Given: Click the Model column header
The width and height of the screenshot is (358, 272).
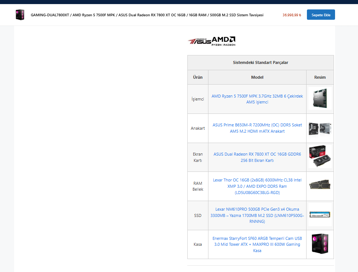Looking at the screenshot, I should [x=257, y=77].
